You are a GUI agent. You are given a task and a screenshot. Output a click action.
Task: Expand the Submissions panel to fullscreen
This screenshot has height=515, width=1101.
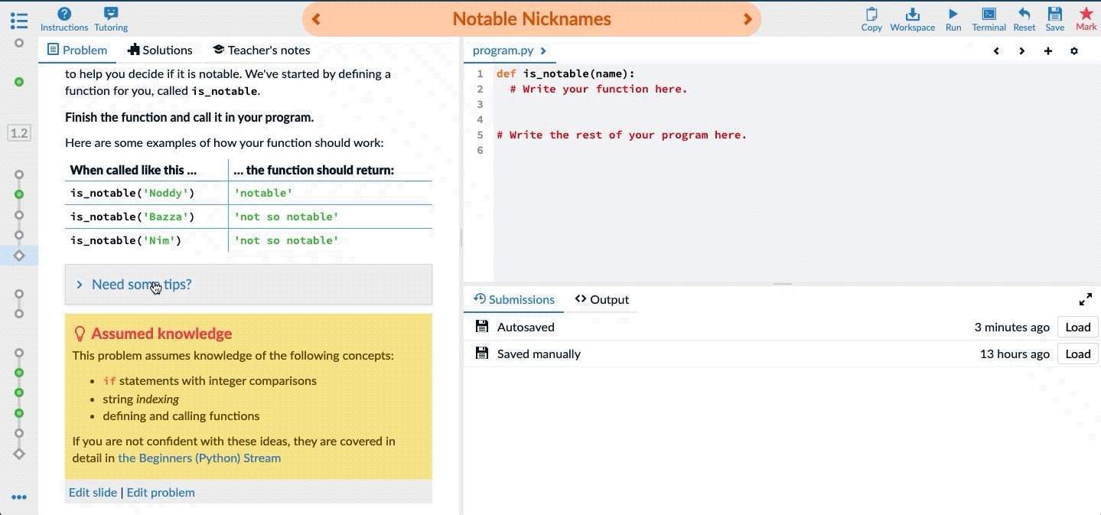click(x=1086, y=299)
